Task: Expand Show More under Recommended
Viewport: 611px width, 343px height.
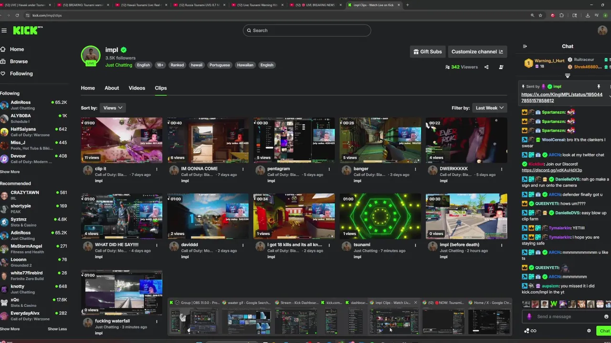Action: tap(10, 329)
